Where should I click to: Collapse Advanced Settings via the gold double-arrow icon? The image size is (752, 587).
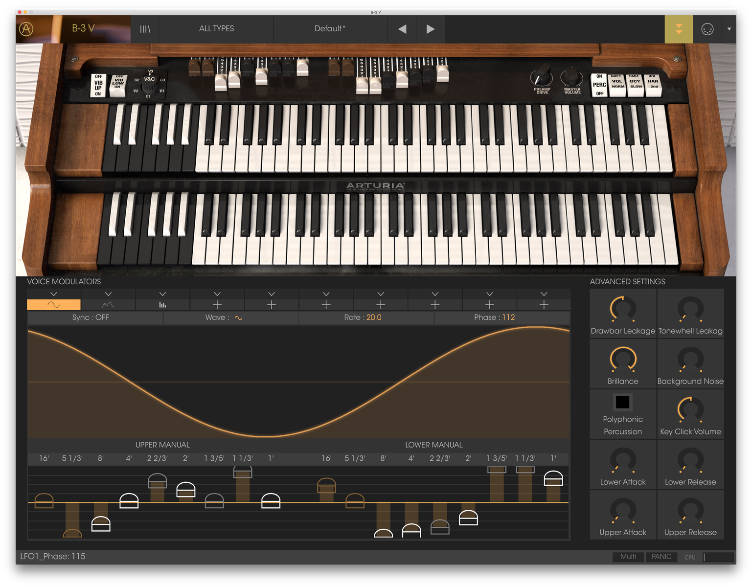point(679,28)
